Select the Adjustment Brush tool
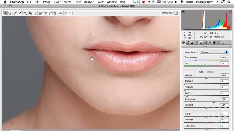234x131 pixels. (50, 13)
